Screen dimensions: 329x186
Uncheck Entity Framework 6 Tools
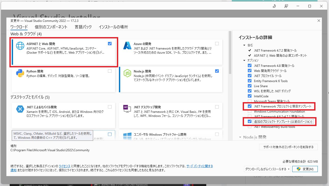click(250, 81)
